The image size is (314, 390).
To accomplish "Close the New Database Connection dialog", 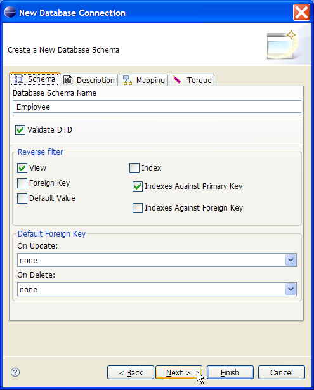I will pos(301,12).
